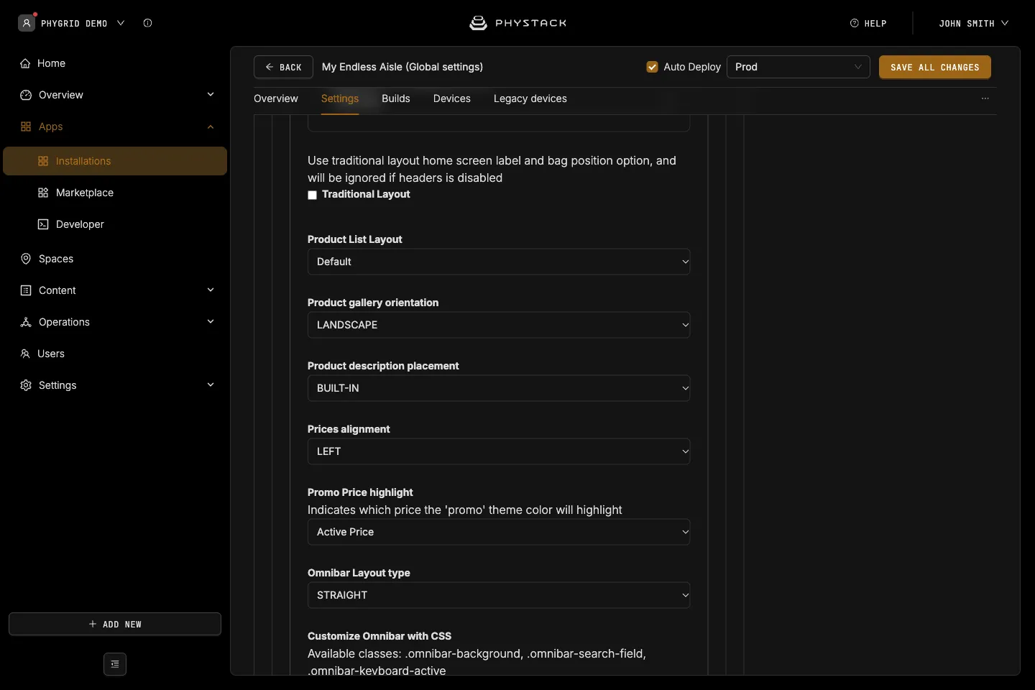Open the Help link
Viewport: 1035px width, 690px height.
[x=868, y=23]
